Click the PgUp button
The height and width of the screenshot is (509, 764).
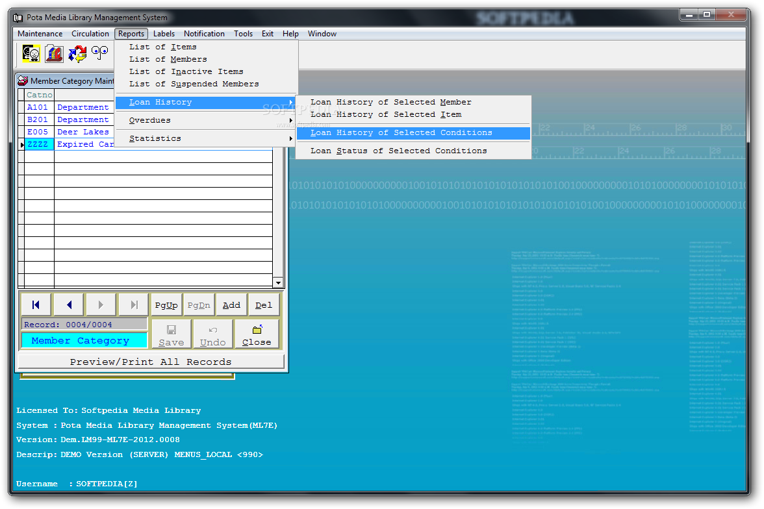166,305
